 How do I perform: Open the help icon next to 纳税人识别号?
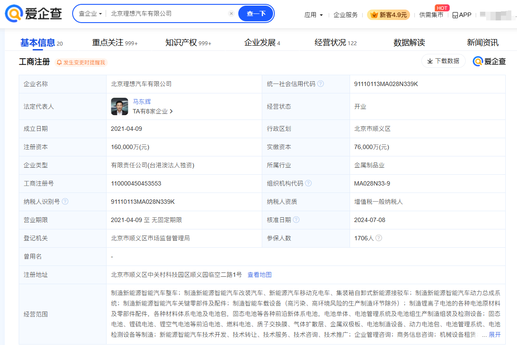[x=65, y=201]
